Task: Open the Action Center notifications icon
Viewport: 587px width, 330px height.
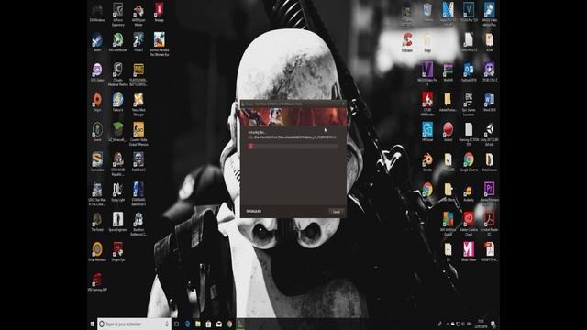Action: [493, 324]
